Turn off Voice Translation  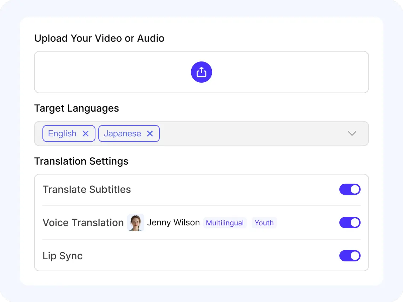[x=350, y=223]
